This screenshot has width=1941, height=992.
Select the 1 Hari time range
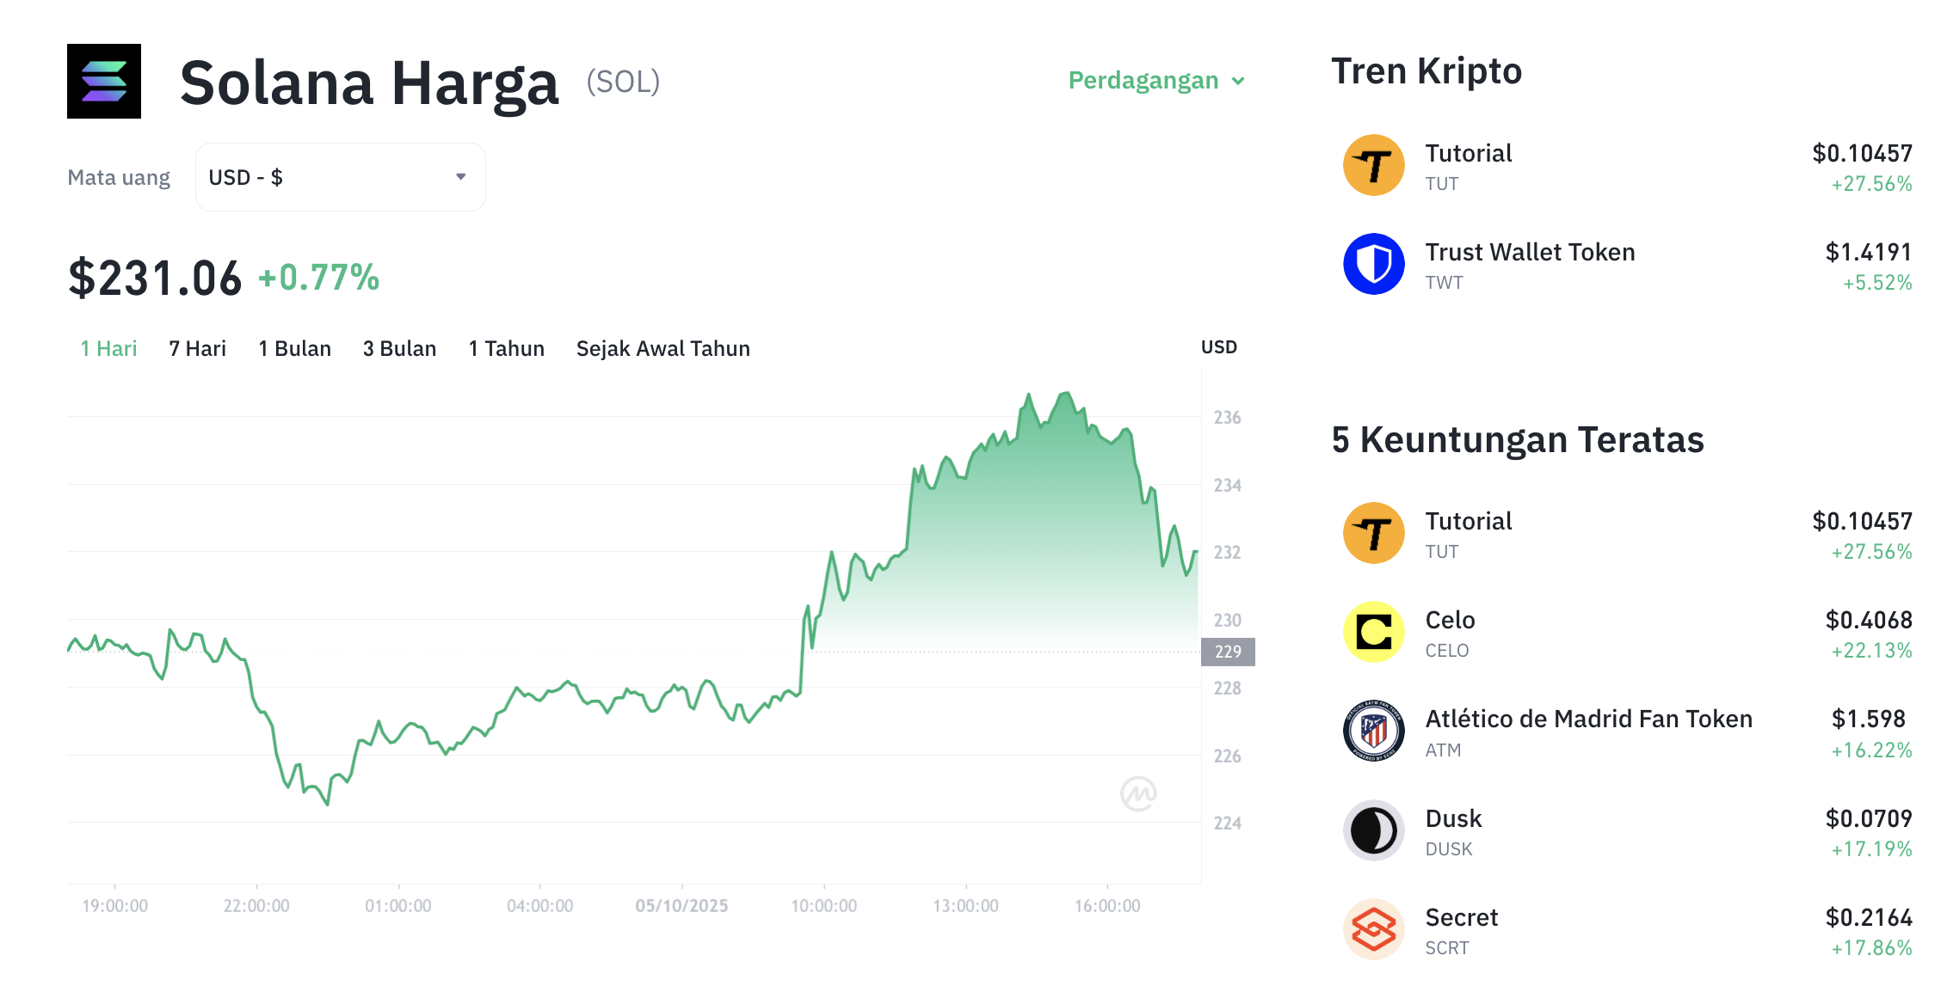(x=108, y=348)
